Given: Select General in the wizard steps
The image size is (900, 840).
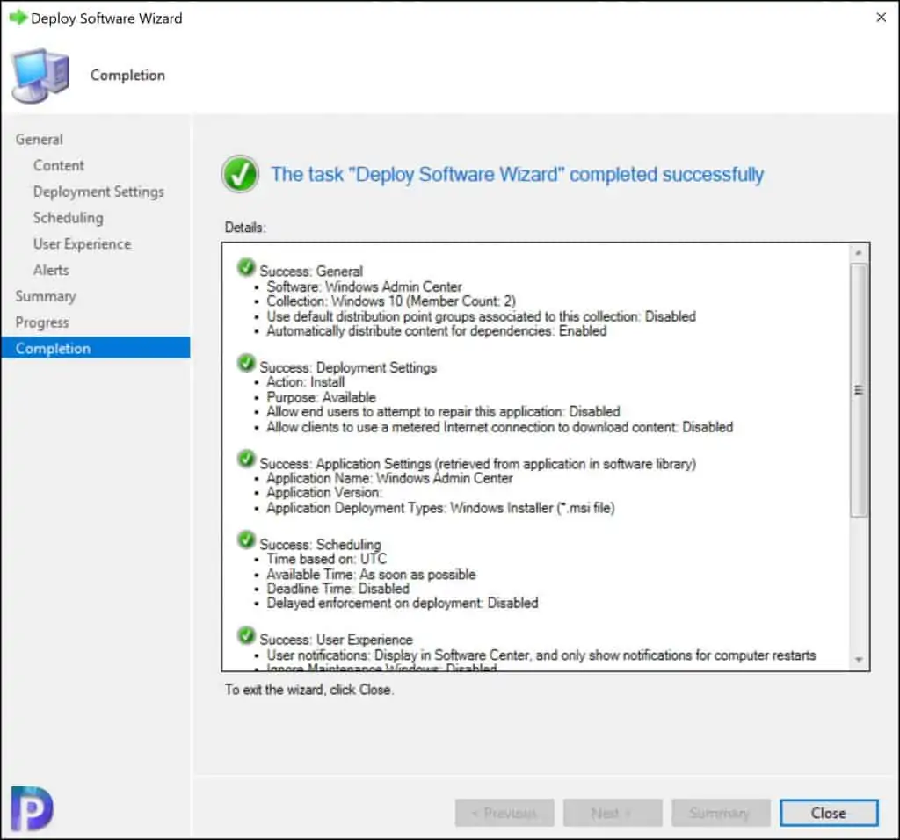Looking at the screenshot, I should pyautogui.click(x=39, y=140).
